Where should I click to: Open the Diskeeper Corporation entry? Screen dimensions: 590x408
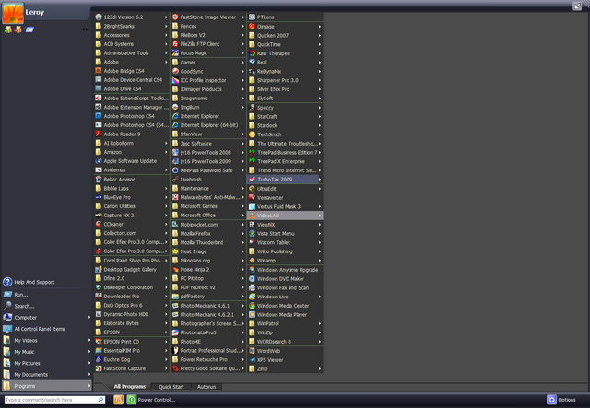(131, 287)
